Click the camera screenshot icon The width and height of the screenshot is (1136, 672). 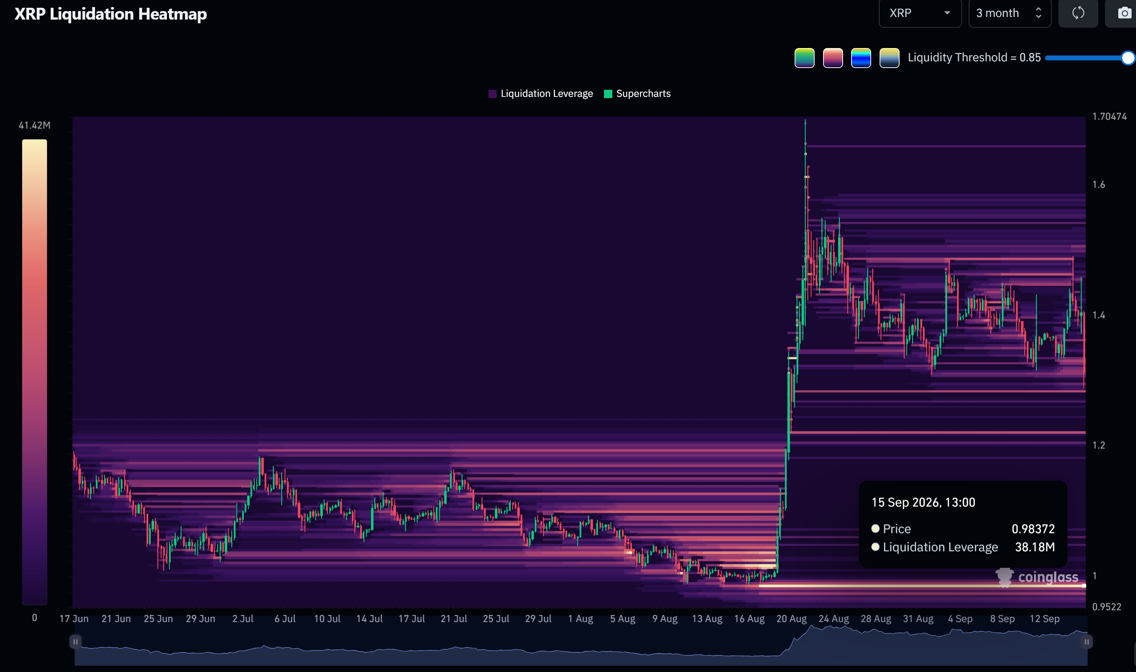point(1124,13)
